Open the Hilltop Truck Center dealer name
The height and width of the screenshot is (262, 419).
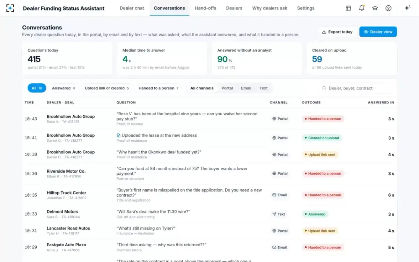(x=66, y=193)
